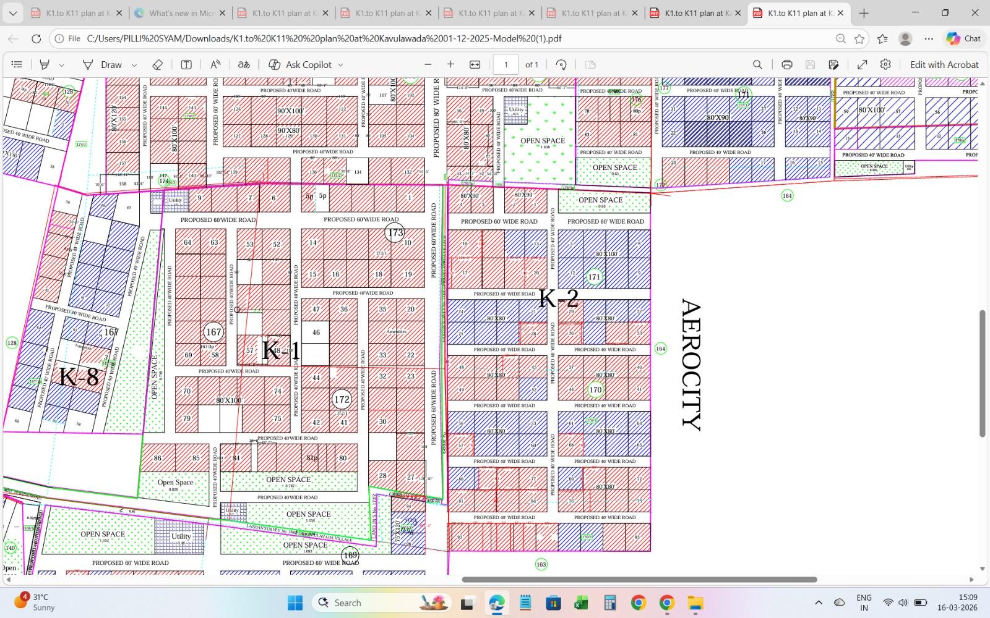Open Notepad from the taskbar
This screenshot has width=990, height=618.
pyautogui.click(x=525, y=603)
